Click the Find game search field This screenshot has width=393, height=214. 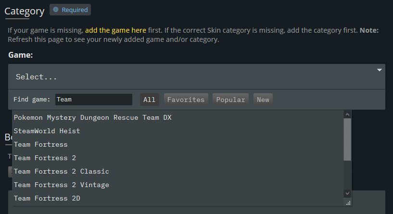click(93, 100)
